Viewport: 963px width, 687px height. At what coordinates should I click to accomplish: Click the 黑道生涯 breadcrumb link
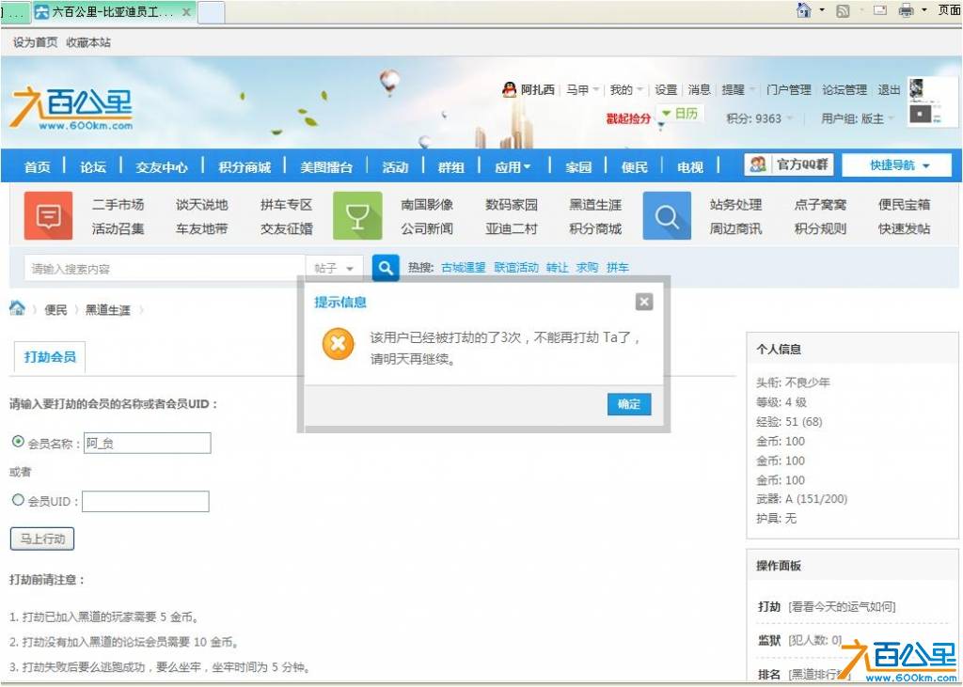(x=107, y=310)
